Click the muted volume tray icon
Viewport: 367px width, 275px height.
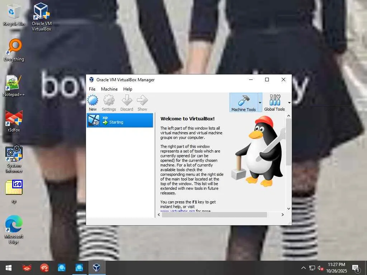tap(320, 268)
